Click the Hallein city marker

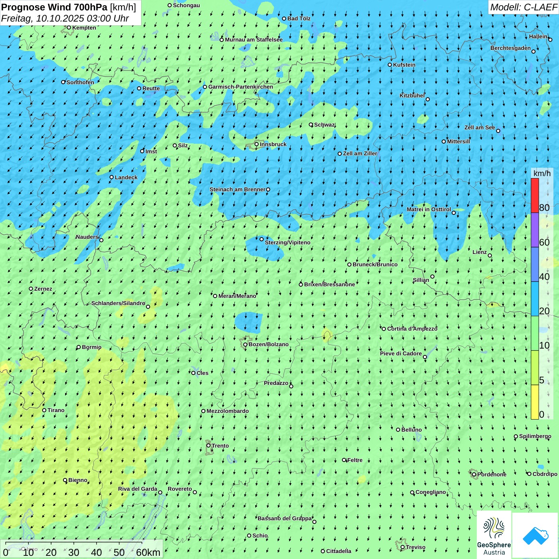550,40
